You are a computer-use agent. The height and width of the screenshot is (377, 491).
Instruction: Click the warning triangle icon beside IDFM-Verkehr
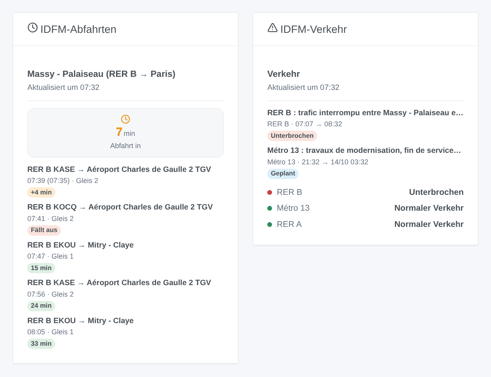coord(272,28)
